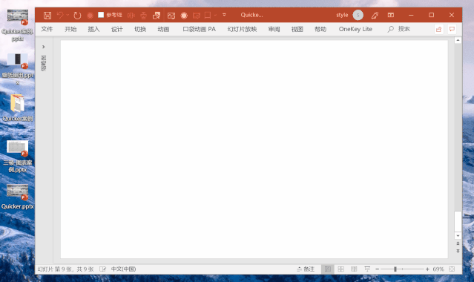Click the dimmed round record icon after Redo
The width and height of the screenshot is (474, 282).
[90, 16]
